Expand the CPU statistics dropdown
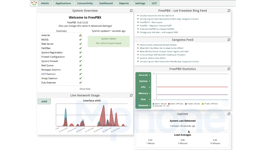Screen dimensions: 266x150 (143, 87)
